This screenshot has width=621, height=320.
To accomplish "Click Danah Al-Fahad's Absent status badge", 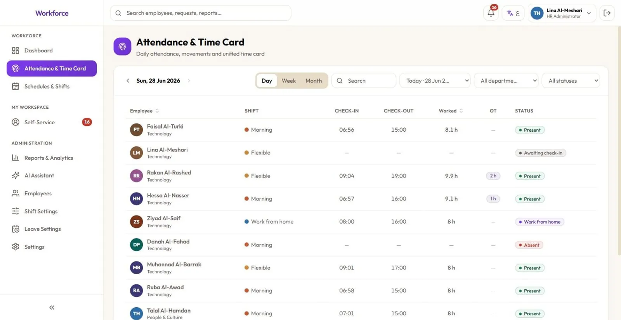I will (x=529, y=245).
